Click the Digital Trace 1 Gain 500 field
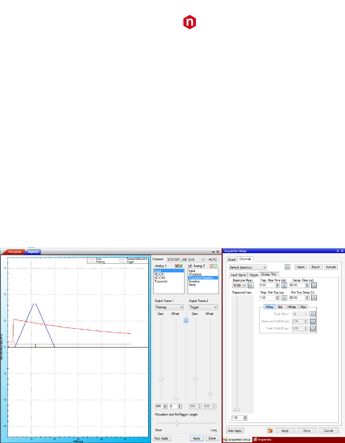Screen dimensions: 345x443 (159, 406)
